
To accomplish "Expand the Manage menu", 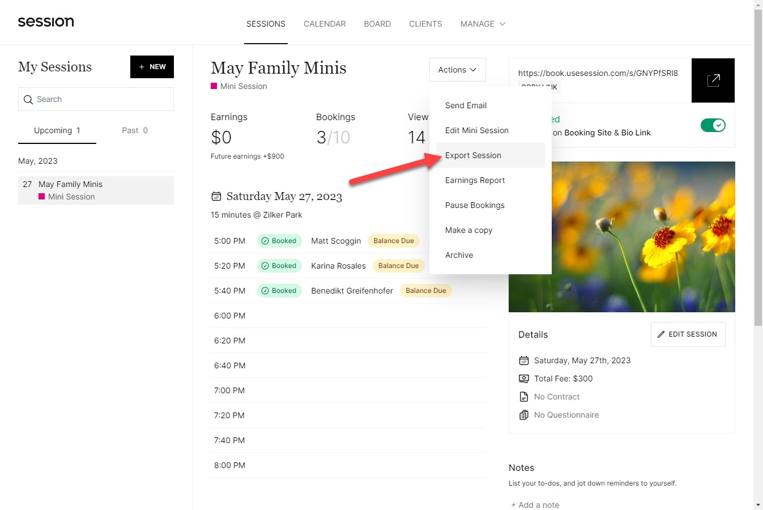I will (x=483, y=24).
